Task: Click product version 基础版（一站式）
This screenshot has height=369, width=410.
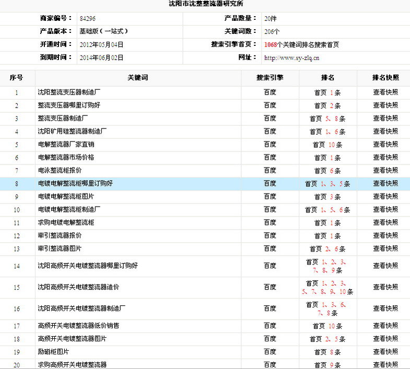Action: point(103,31)
